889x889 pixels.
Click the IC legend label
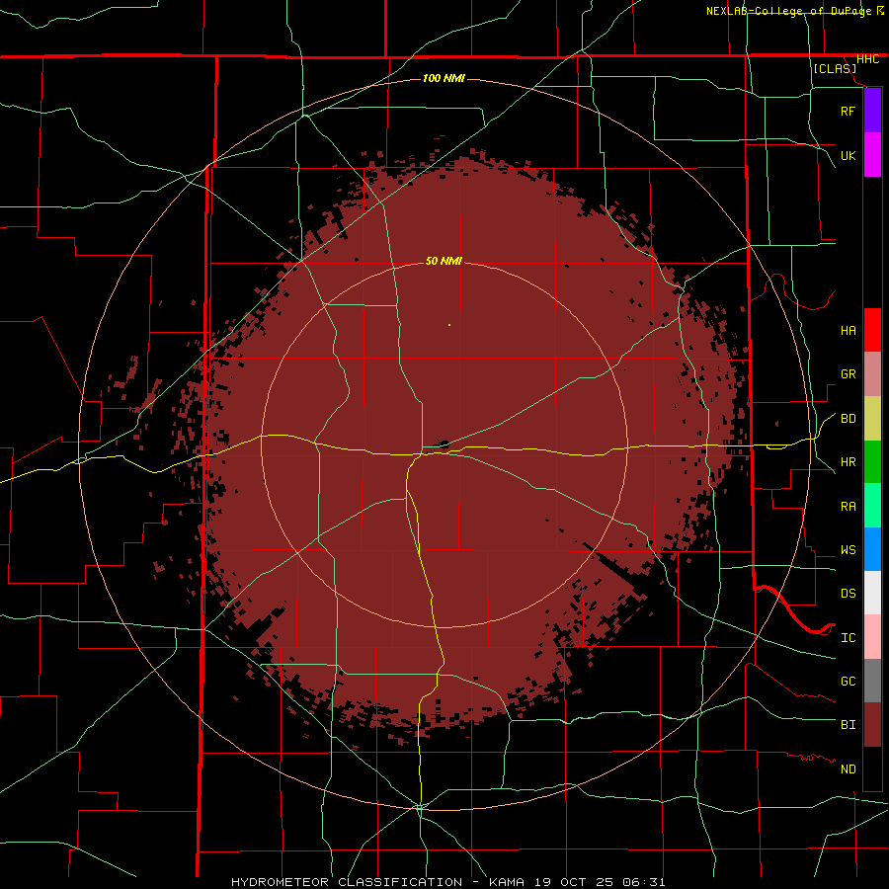pos(848,638)
